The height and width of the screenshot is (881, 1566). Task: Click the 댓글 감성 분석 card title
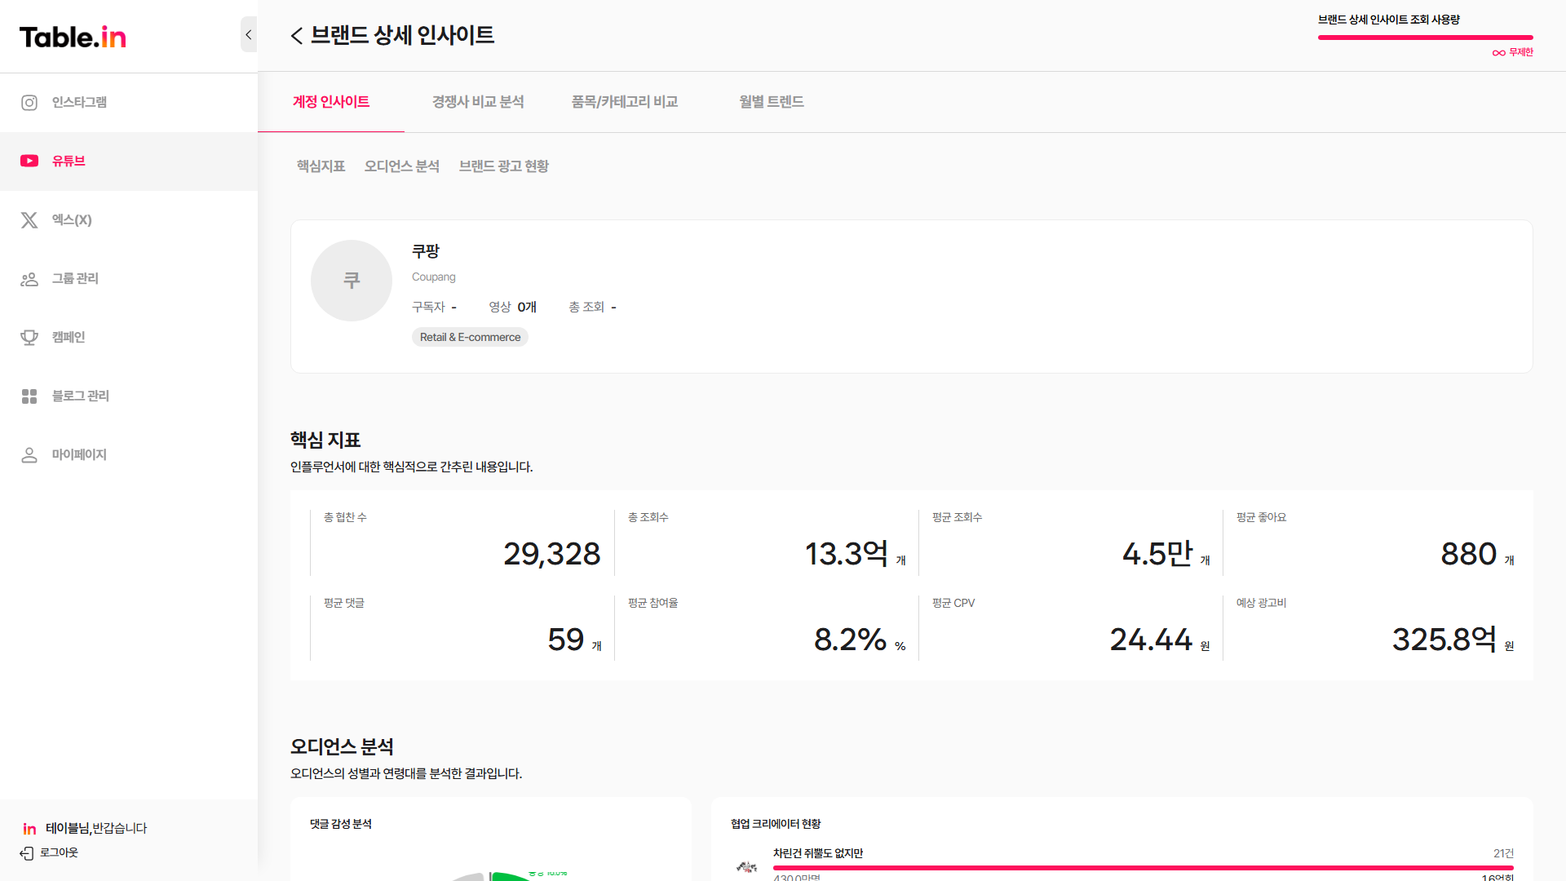[341, 825]
